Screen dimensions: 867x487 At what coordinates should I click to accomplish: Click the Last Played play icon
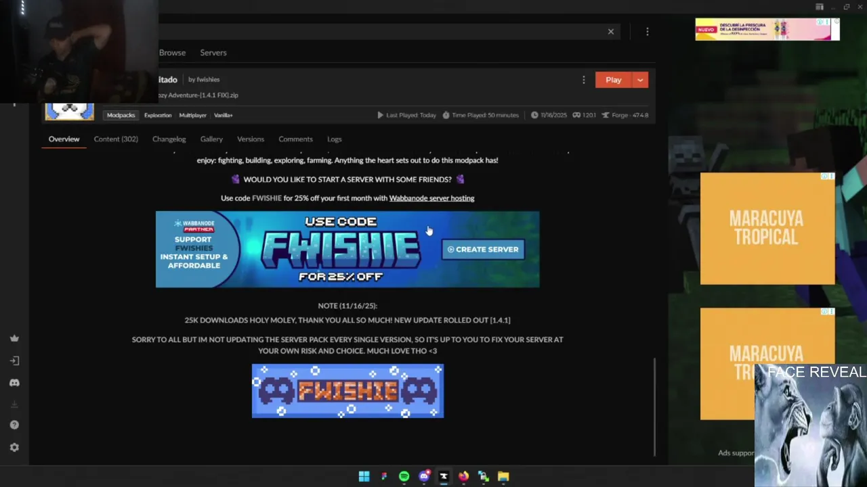click(x=380, y=115)
